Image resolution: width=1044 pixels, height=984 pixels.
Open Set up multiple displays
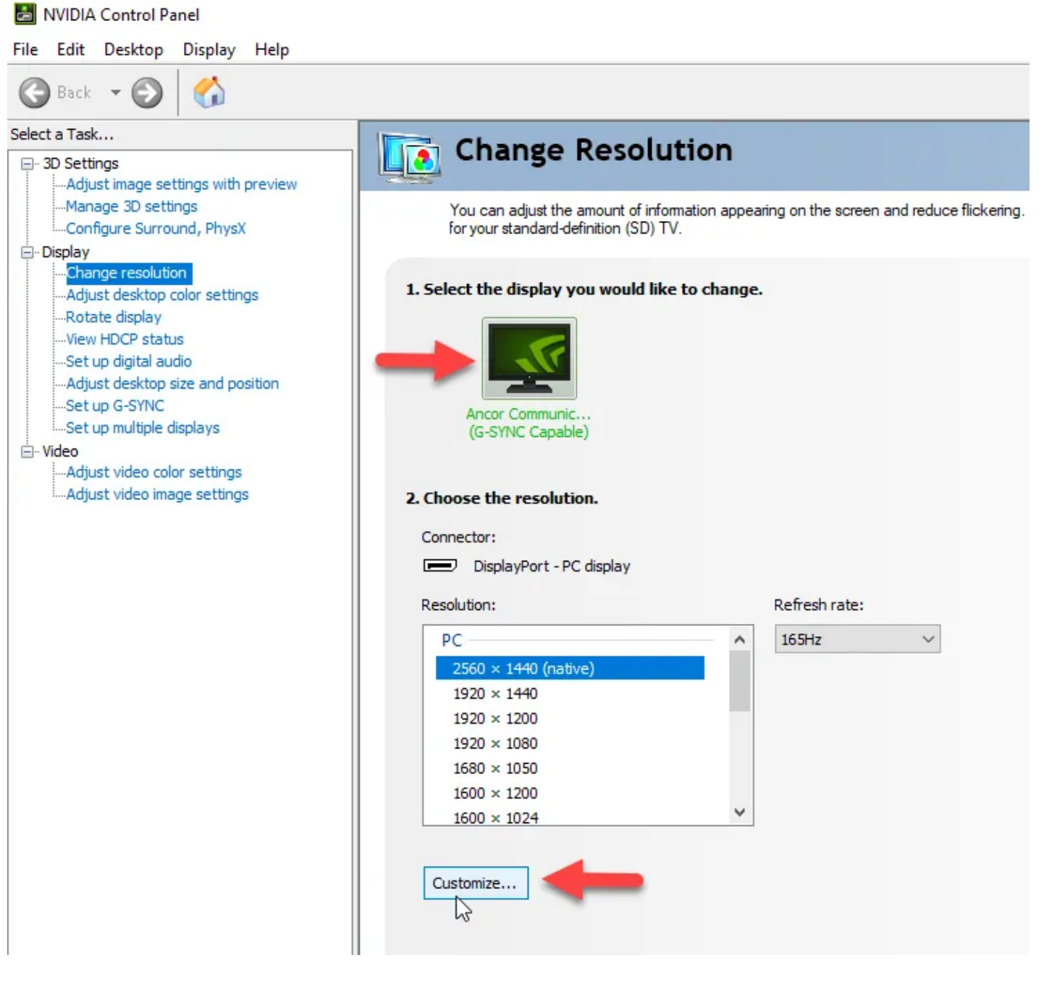point(143,428)
